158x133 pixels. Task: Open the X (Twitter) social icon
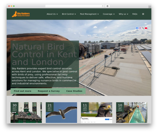pos(143,28)
